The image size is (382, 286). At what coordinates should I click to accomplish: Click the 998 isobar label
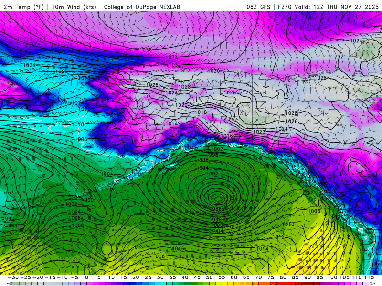213,155
